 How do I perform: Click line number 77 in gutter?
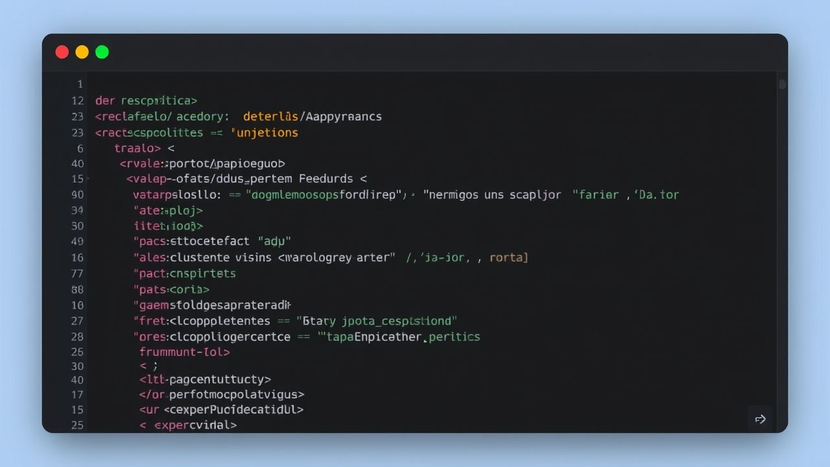pyautogui.click(x=78, y=273)
